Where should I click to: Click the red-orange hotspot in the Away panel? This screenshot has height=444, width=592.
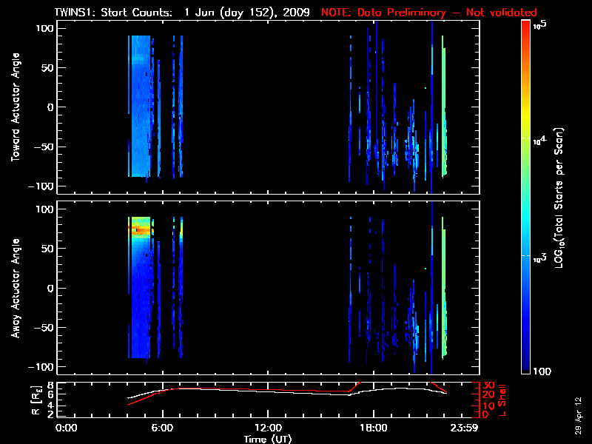tap(137, 230)
